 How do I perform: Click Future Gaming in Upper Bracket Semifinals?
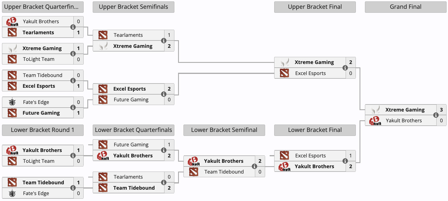131,100
